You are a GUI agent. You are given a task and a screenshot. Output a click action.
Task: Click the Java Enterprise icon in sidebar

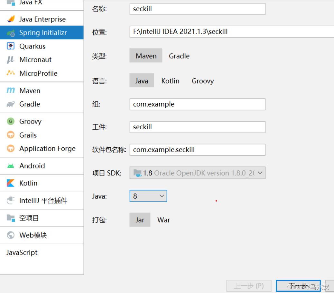coord(11,19)
